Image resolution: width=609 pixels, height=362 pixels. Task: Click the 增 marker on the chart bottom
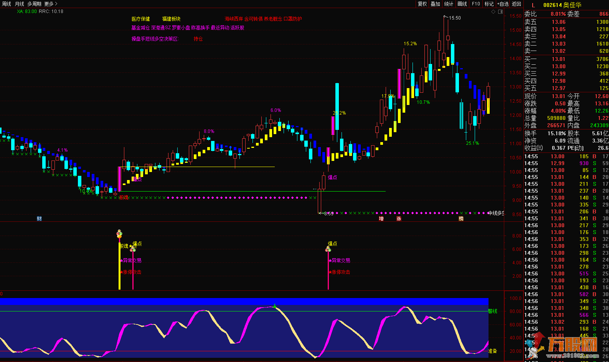pos(381,218)
